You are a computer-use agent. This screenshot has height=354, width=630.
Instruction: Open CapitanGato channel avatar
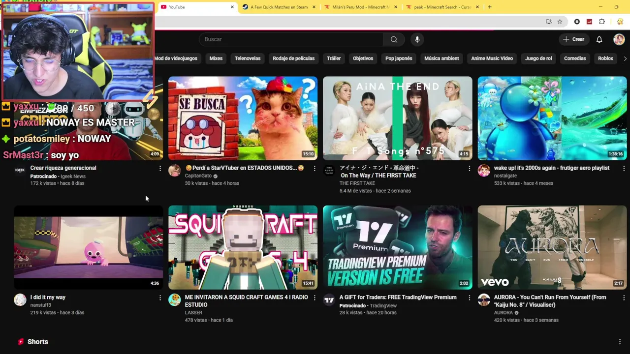tap(175, 171)
